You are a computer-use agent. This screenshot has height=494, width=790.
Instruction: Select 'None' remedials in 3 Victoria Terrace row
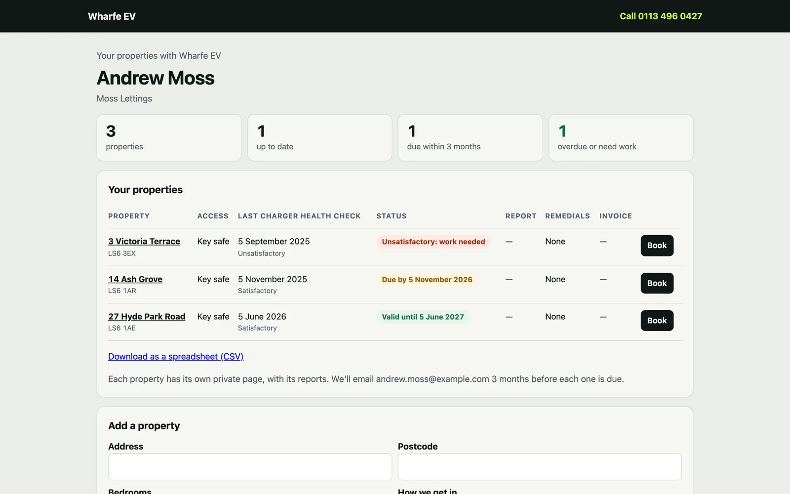coord(555,241)
